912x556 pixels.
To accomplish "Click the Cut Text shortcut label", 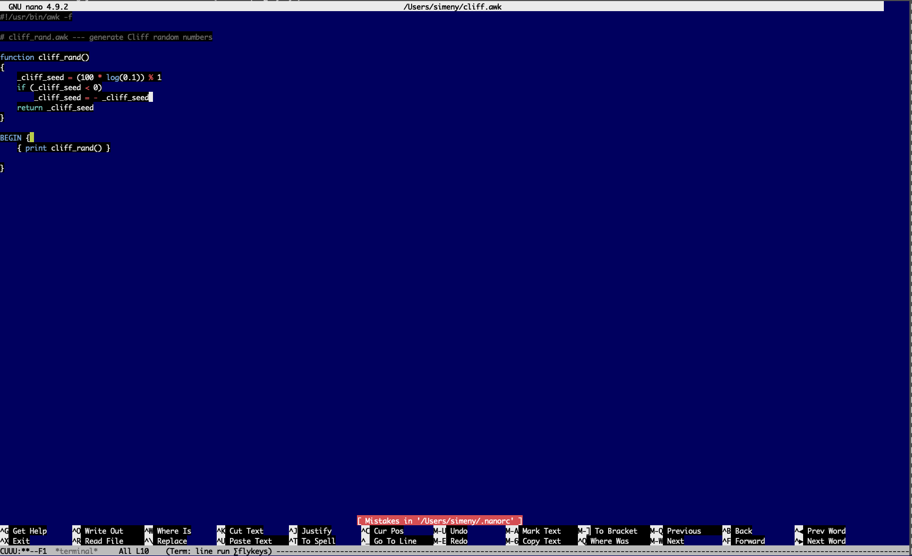I will 246,531.
